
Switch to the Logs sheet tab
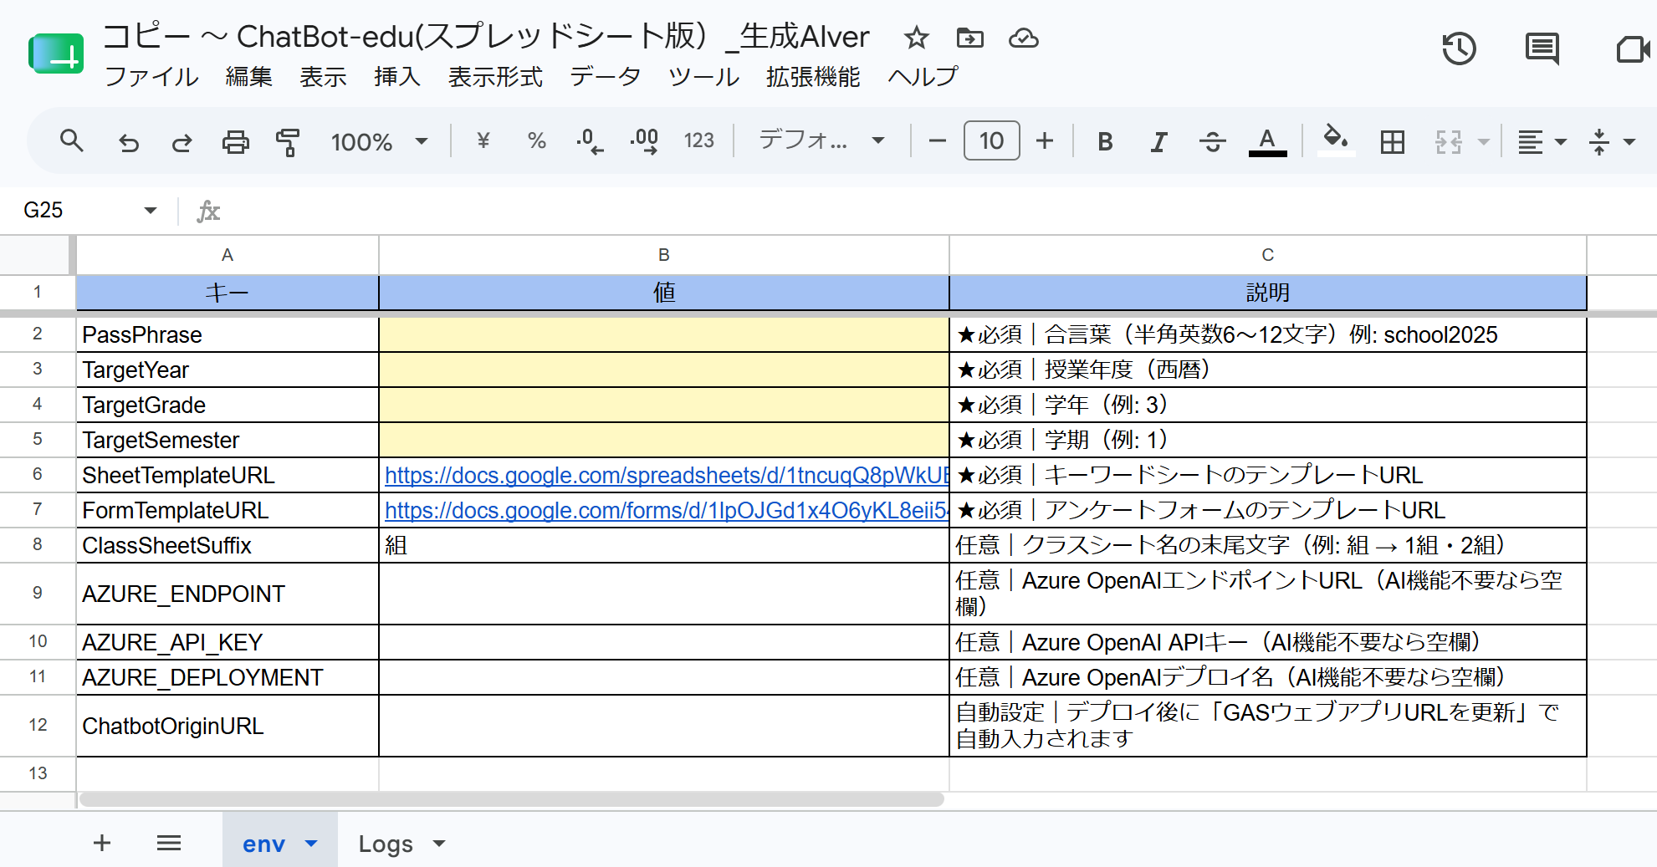click(386, 844)
